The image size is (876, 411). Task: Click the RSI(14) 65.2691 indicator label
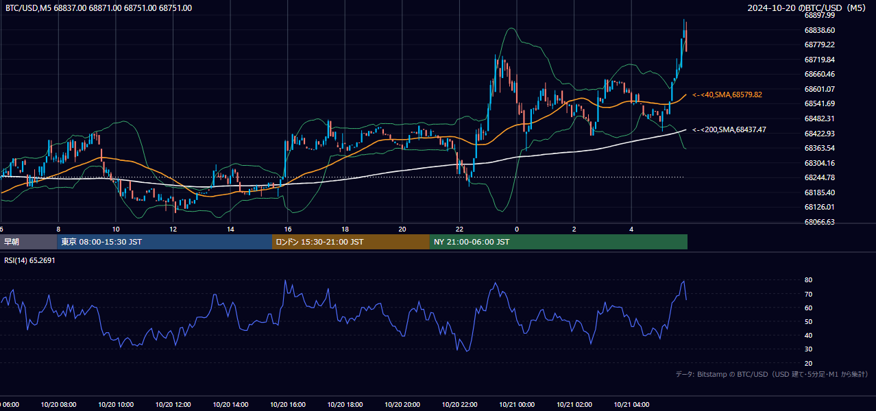(x=29, y=260)
